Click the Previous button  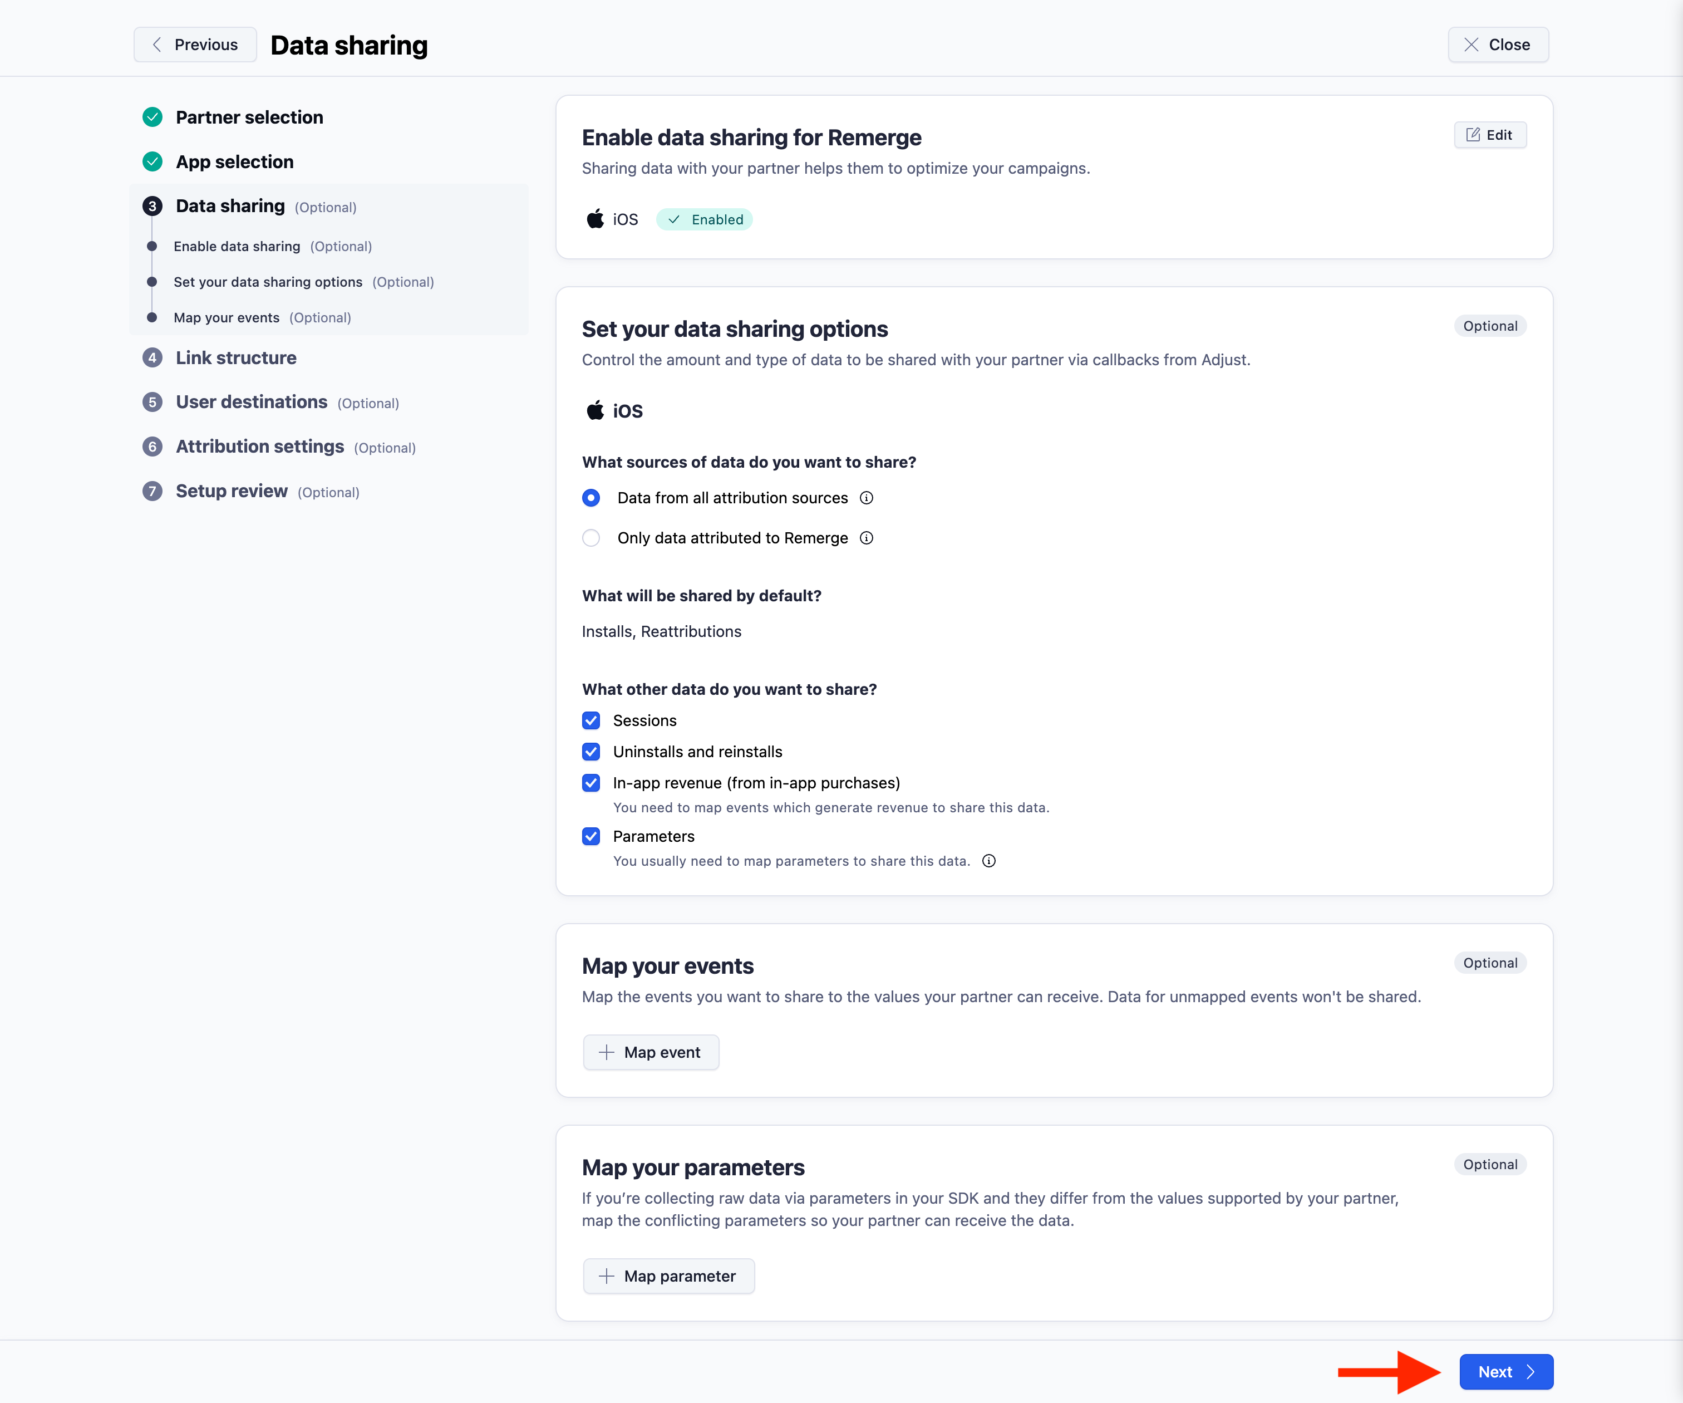click(195, 44)
